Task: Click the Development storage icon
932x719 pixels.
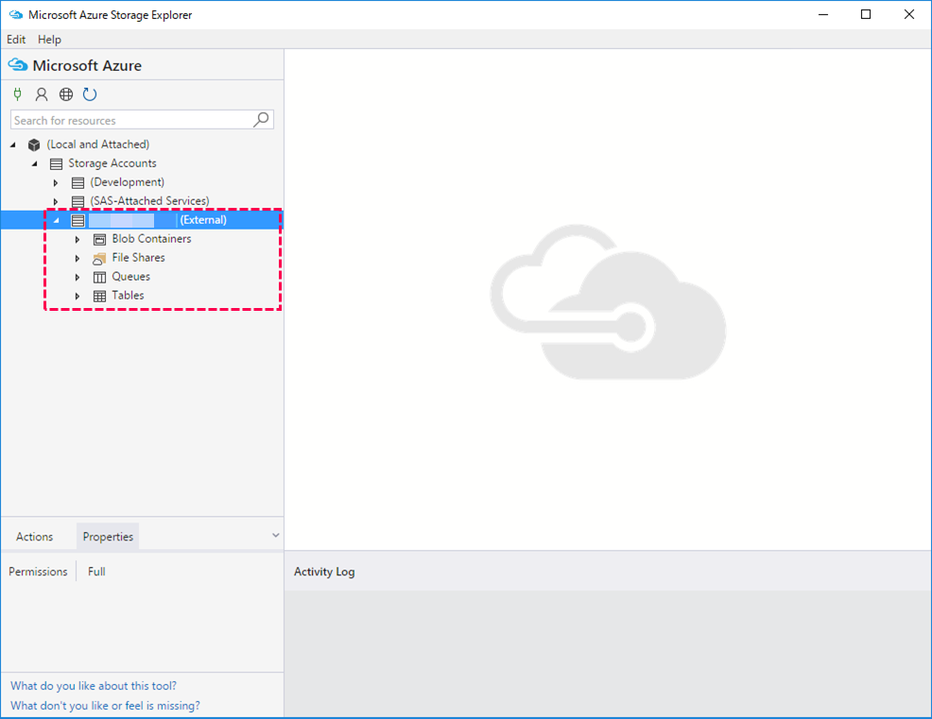Action: coord(78,182)
